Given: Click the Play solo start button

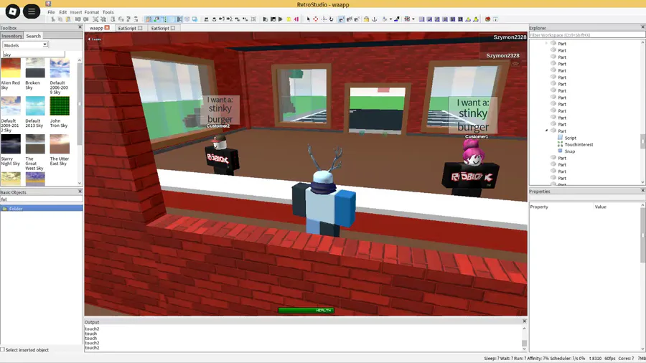Looking at the screenshot, I should (281, 19).
